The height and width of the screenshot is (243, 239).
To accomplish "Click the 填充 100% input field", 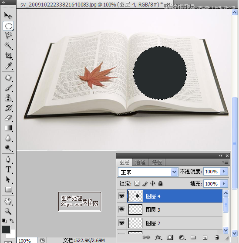I will [212, 184].
